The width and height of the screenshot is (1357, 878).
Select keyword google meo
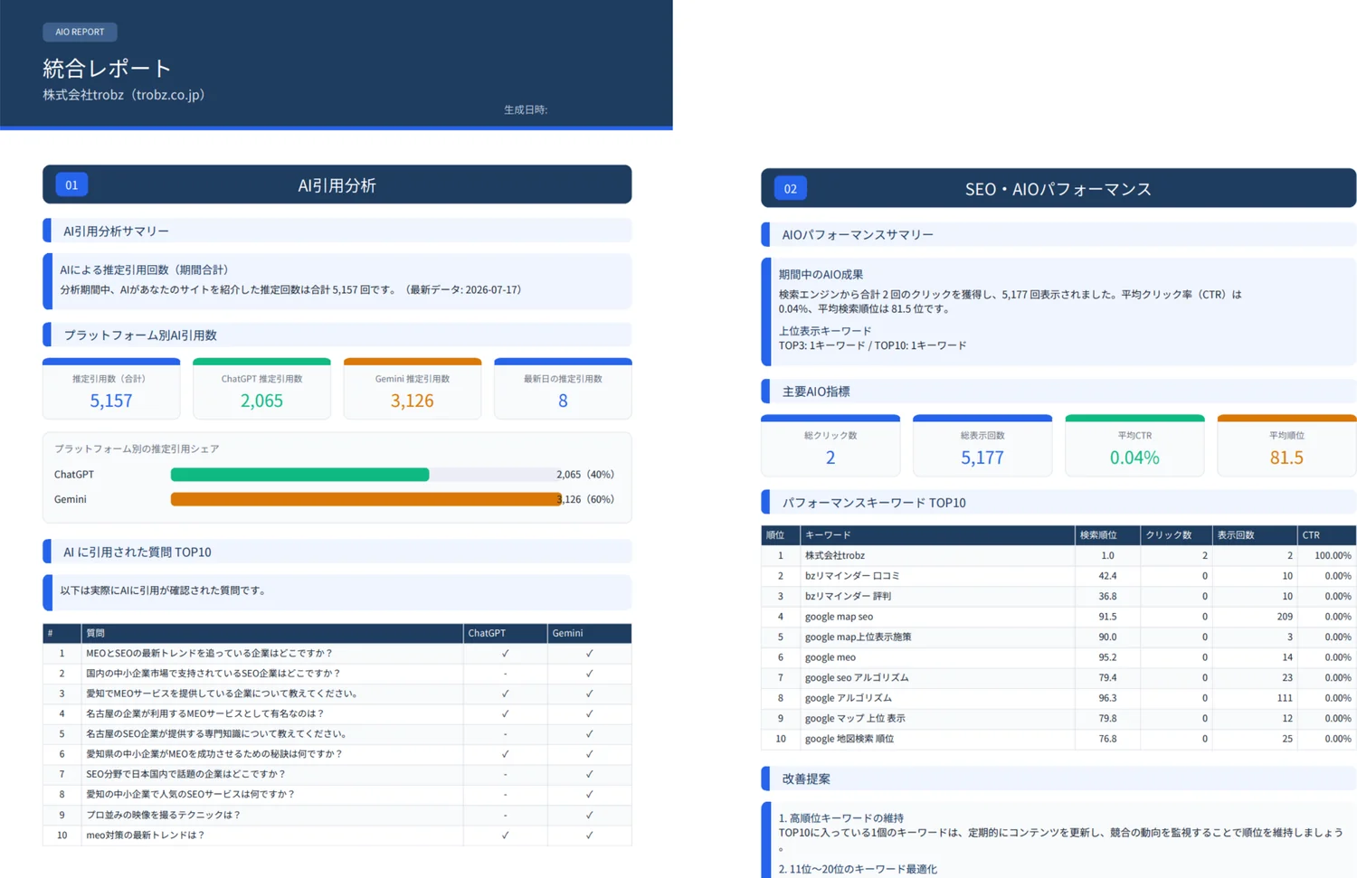(830, 657)
